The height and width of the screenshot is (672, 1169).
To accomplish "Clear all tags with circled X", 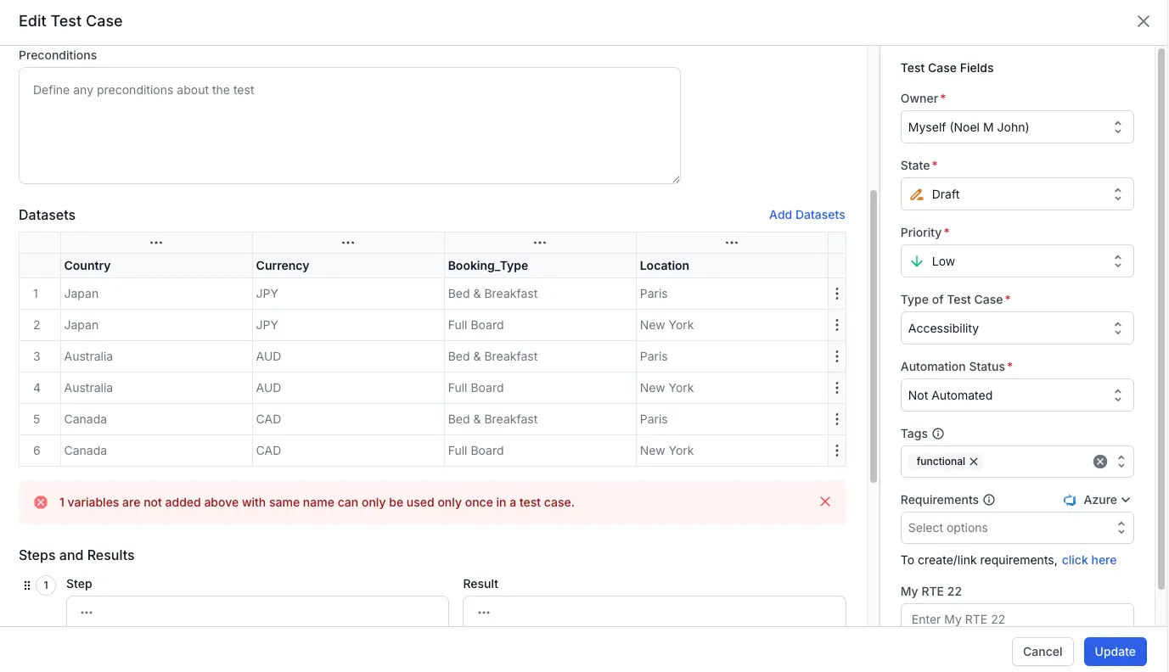I will pos(1099,462).
